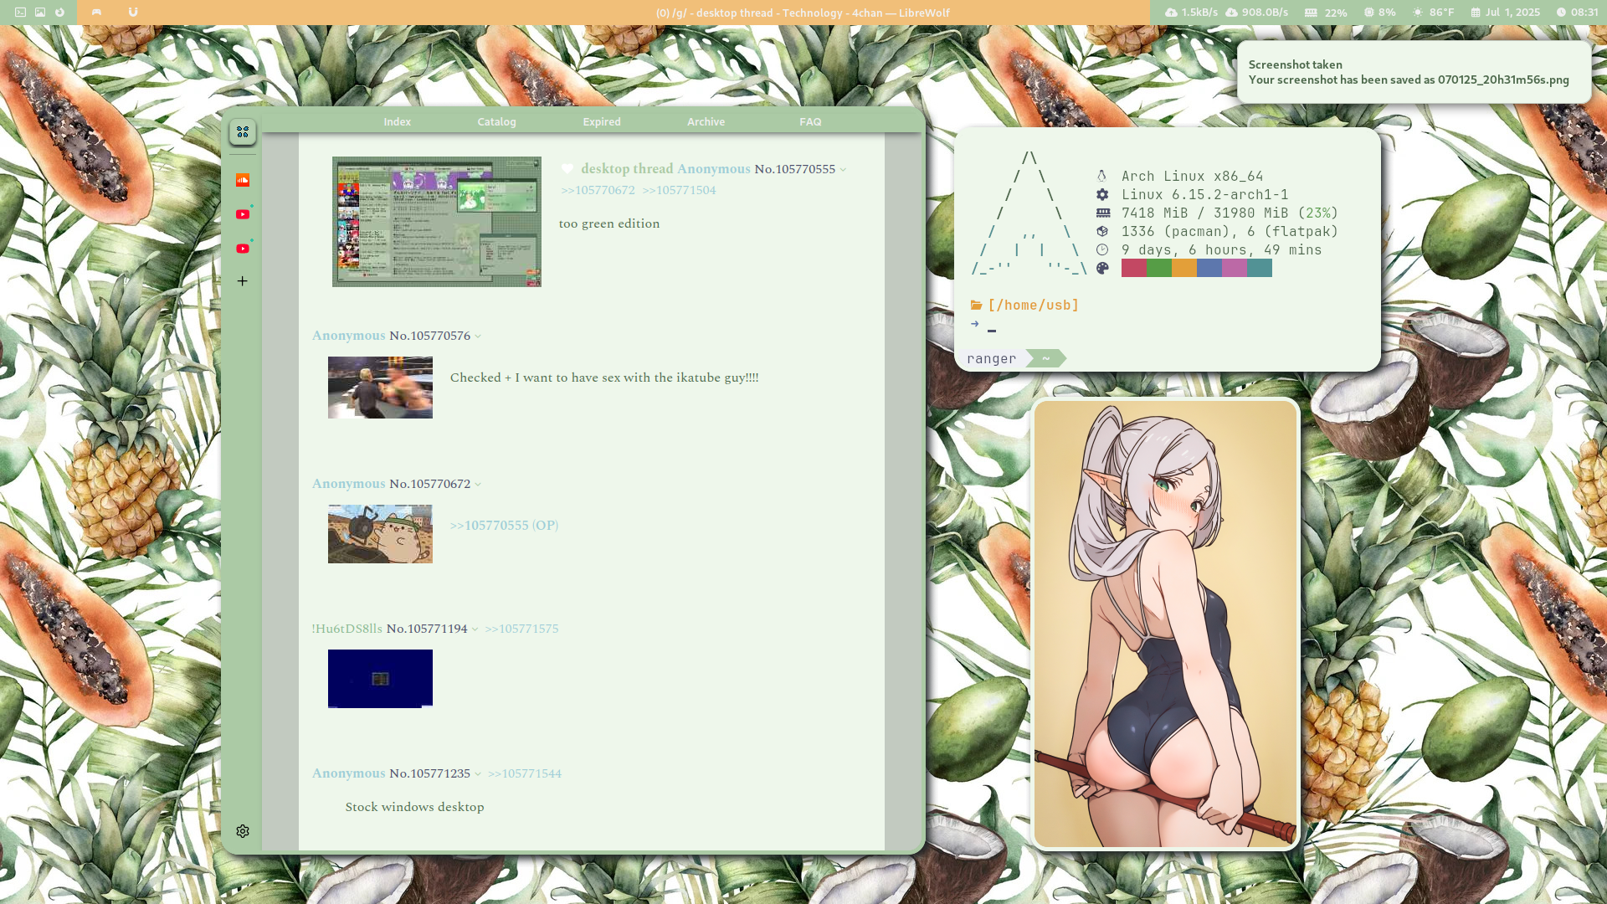The image size is (1607, 904).
Task: Click 'Arch Linux x86_64' line in terminal
Action: (1192, 176)
